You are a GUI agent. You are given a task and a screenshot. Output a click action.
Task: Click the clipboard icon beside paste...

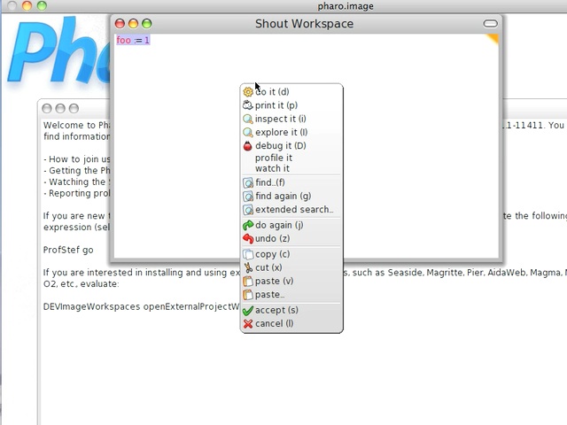point(248,295)
